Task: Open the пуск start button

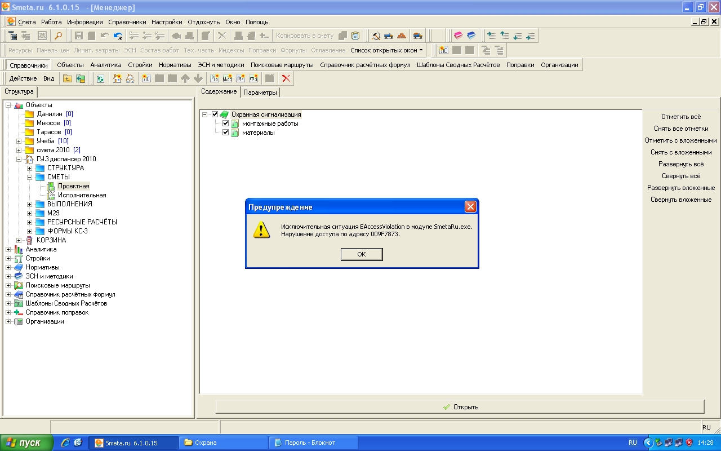Action: [x=27, y=443]
